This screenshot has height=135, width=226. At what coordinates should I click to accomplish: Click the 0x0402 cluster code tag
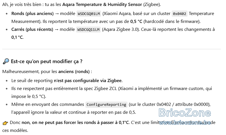(x=179, y=14)
